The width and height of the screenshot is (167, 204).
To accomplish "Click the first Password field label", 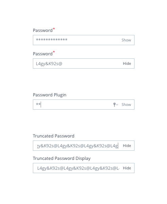I will (43, 31).
